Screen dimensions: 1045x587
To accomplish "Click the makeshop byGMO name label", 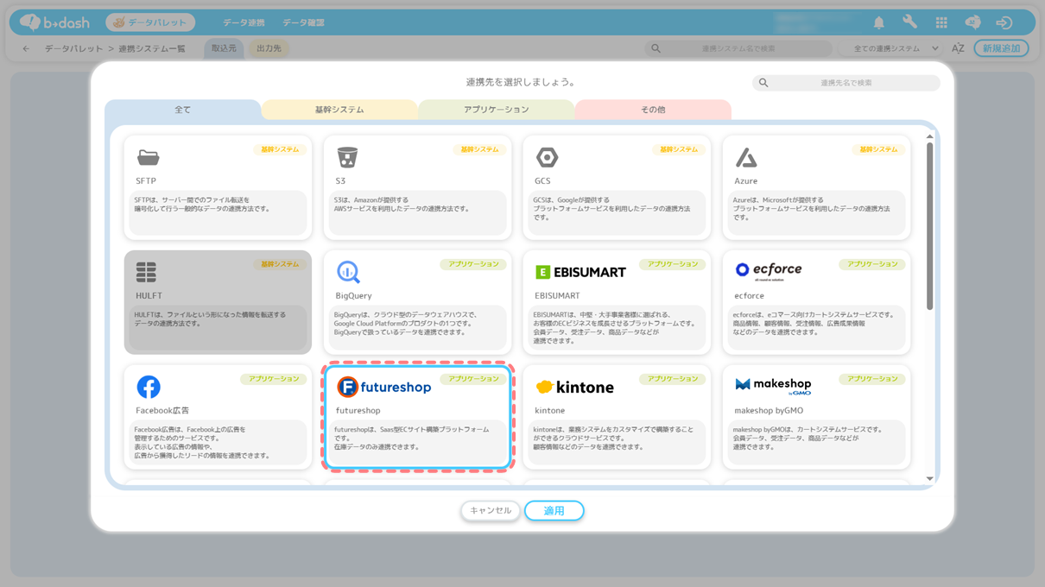I will pyautogui.click(x=768, y=411).
